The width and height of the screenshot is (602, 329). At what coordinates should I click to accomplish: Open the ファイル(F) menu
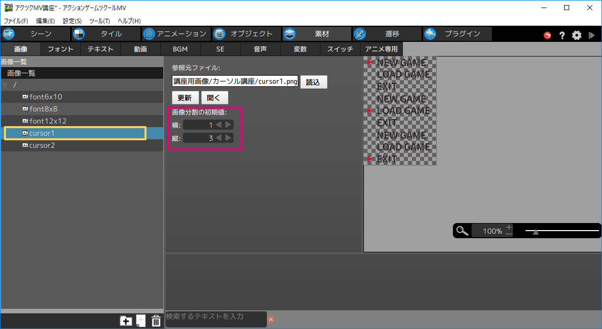(x=16, y=21)
